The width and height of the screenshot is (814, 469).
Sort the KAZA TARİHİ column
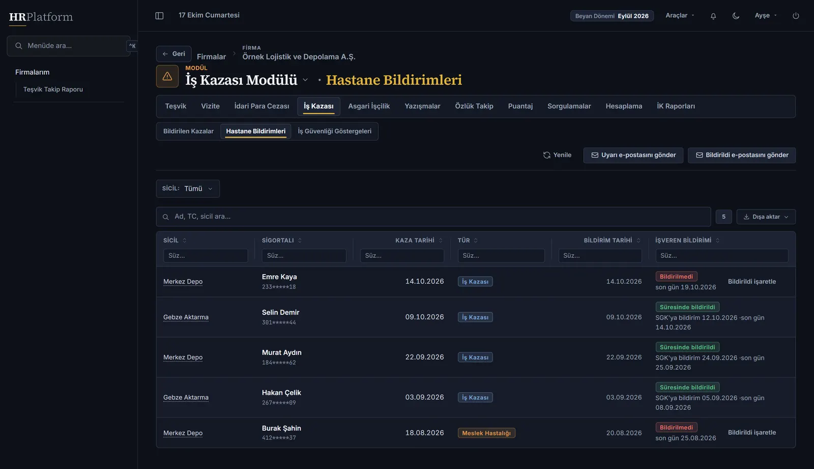coord(441,241)
